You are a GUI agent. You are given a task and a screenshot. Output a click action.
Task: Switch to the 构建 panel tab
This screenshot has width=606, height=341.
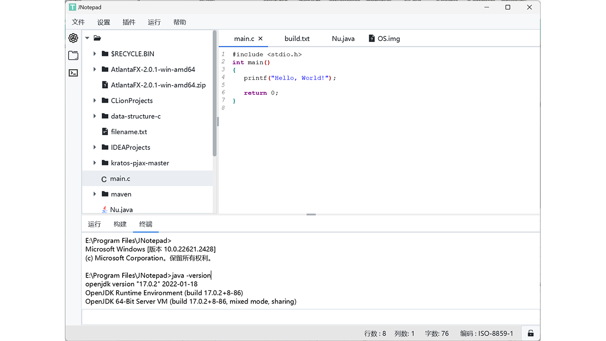point(120,224)
